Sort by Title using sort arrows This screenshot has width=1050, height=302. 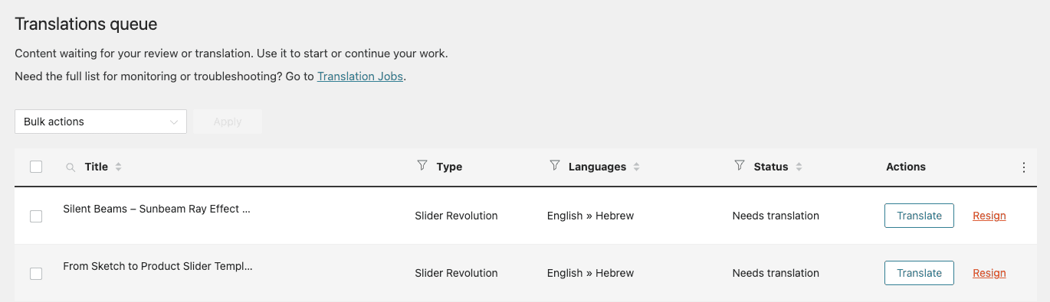tap(118, 167)
